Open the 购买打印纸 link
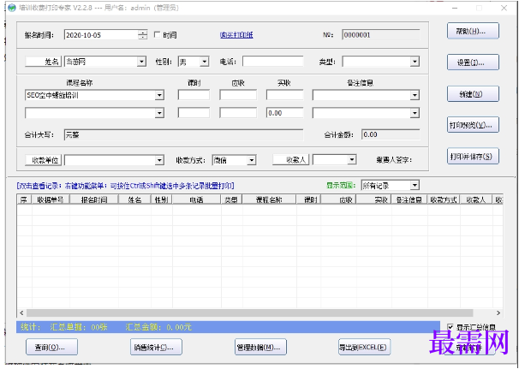The width and height of the screenshot is (525, 369). click(x=236, y=35)
